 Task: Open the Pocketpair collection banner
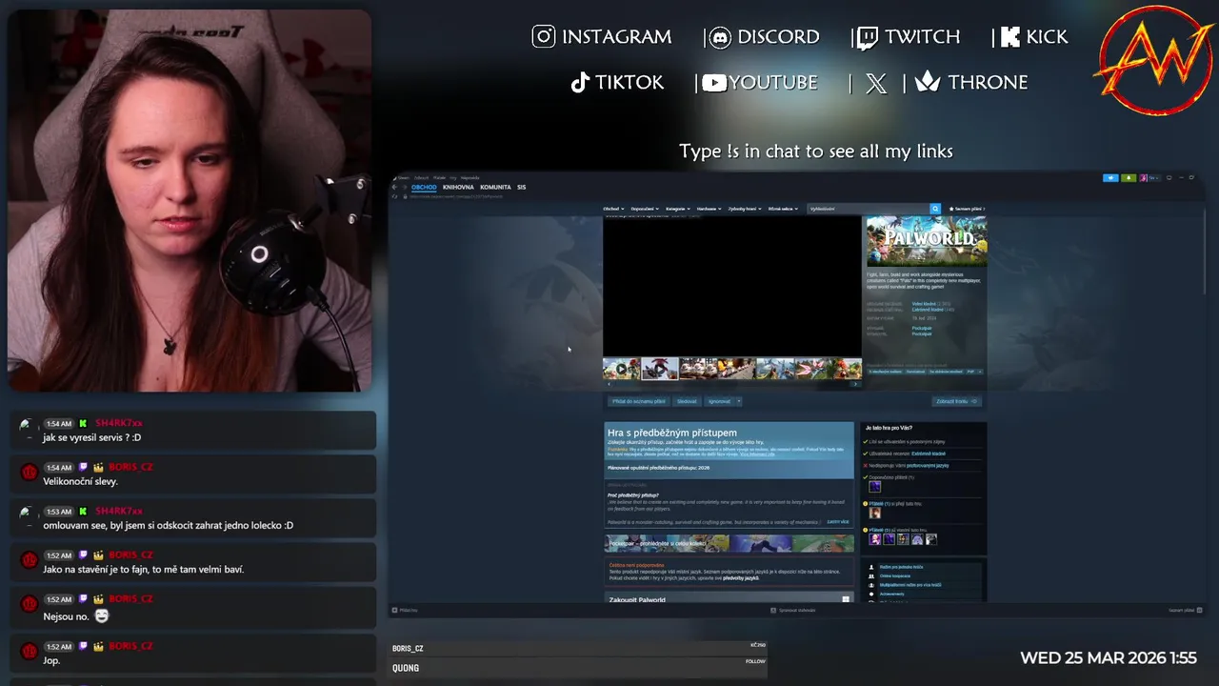[x=729, y=544]
